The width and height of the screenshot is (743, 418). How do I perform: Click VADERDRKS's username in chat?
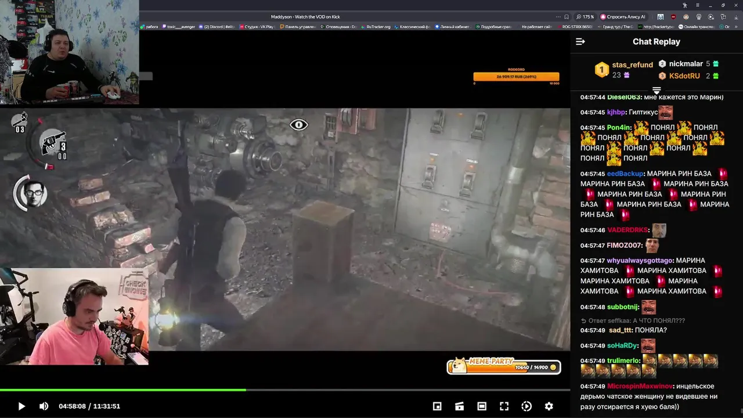click(628, 230)
